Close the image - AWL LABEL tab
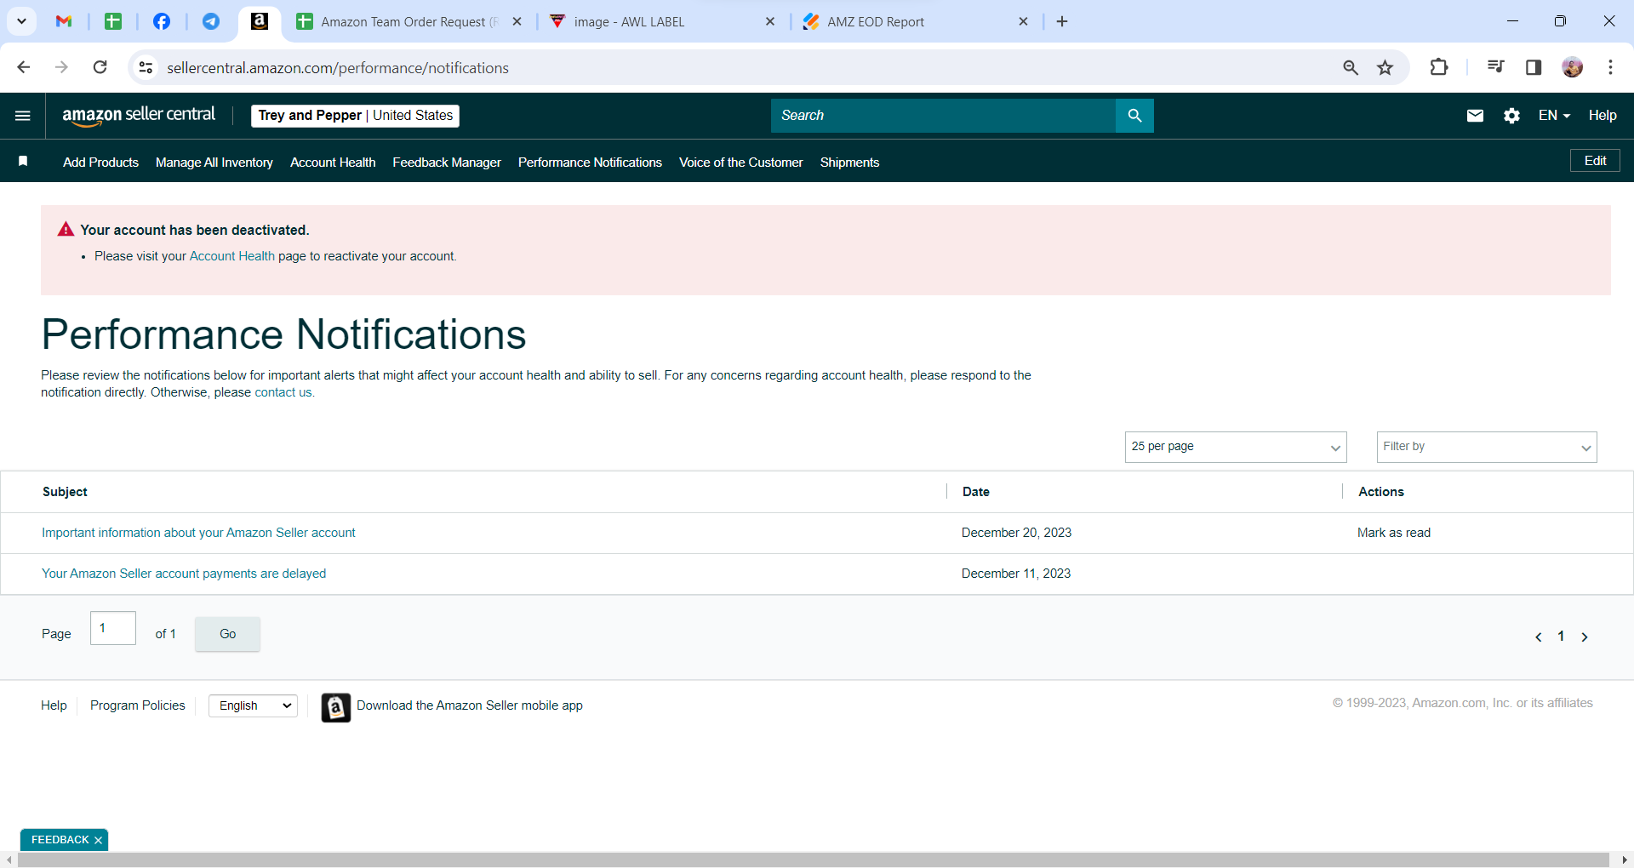Screen dimensions: 1634x868 770,21
